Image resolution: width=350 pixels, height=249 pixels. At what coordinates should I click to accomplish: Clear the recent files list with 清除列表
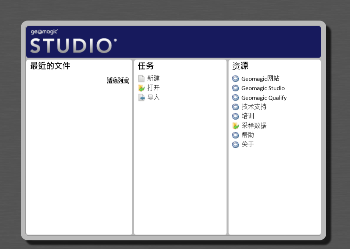tap(118, 81)
